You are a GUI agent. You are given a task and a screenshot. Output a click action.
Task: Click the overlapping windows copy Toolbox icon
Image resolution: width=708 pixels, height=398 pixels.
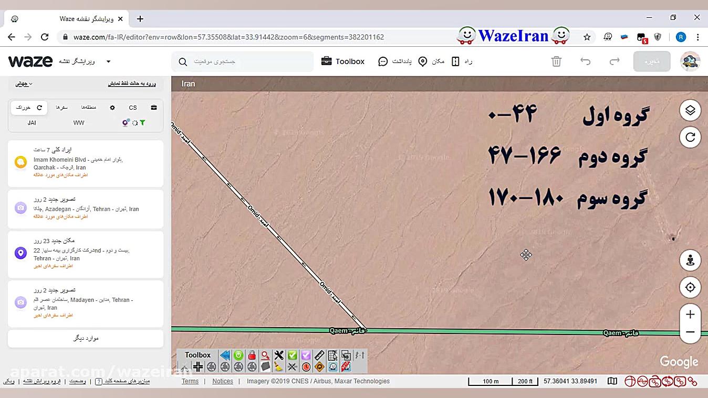pyautogui.click(x=346, y=355)
